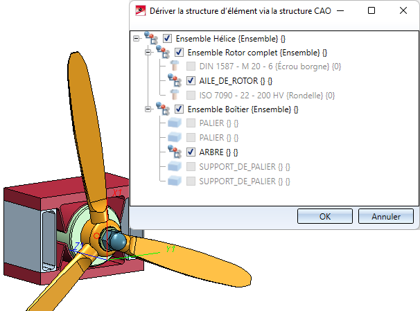Toggle the Ensemble Rotor complet checkbox
The image size is (420, 311).
click(x=179, y=52)
